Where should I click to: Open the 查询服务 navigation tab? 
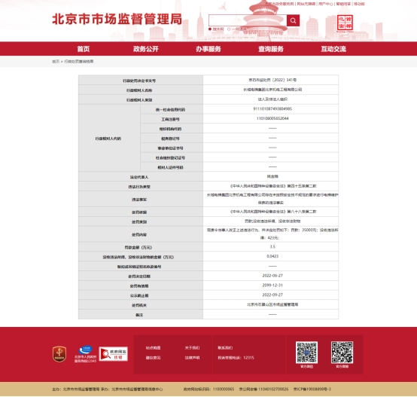(271, 49)
